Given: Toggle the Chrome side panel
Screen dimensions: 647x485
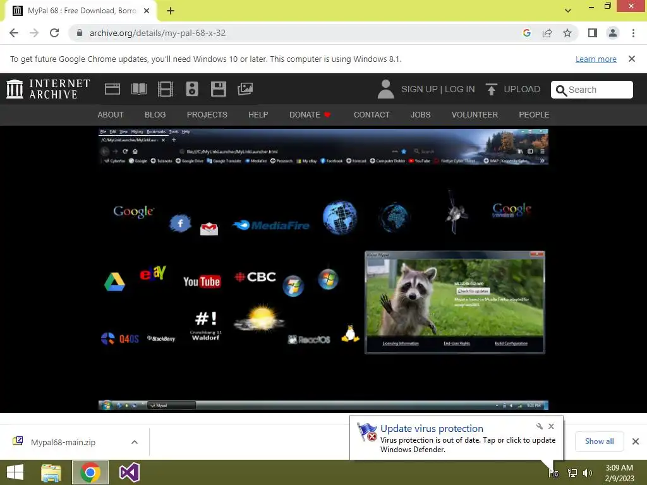Looking at the screenshot, I should point(593,33).
